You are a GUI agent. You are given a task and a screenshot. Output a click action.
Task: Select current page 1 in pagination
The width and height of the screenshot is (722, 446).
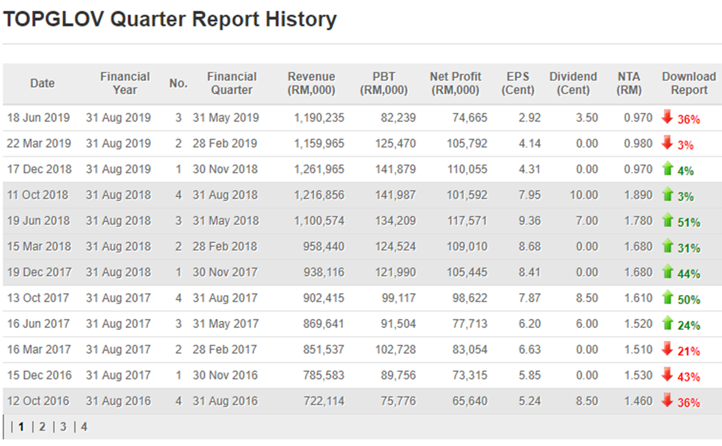pyautogui.click(x=21, y=426)
